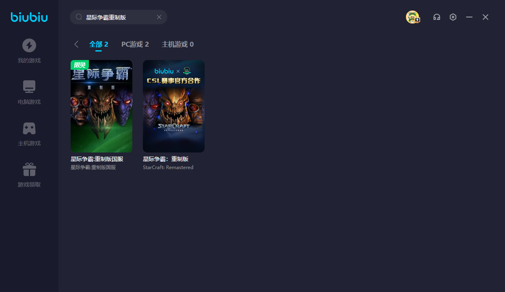
Task: Open 主机游戏 gamepad icon in sidebar
Action: (x=29, y=128)
